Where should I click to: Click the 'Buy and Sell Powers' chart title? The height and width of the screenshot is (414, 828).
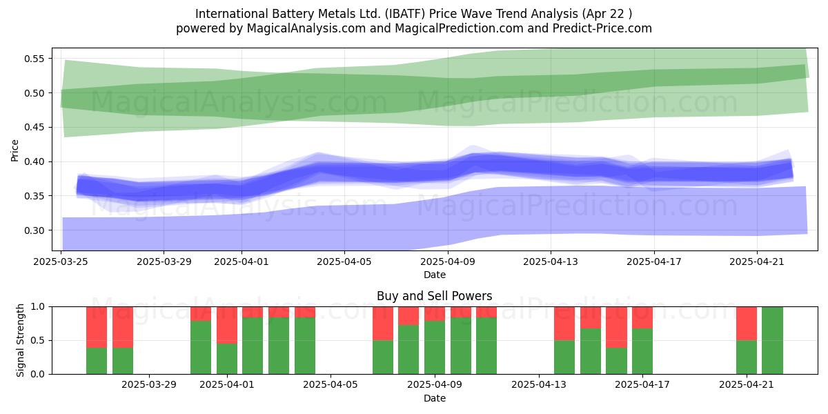pos(435,296)
